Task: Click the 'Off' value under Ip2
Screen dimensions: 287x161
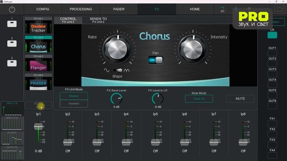Action: pos(68,151)
